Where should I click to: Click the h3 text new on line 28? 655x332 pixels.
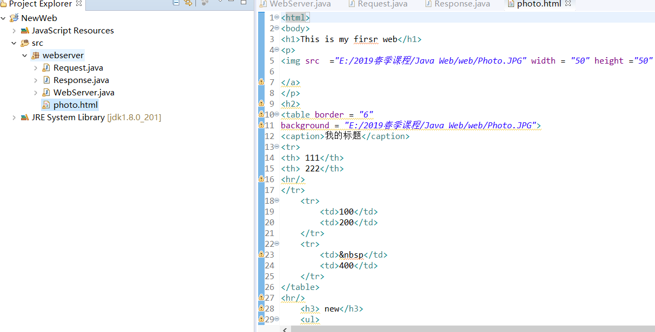[x=332, y=308]
